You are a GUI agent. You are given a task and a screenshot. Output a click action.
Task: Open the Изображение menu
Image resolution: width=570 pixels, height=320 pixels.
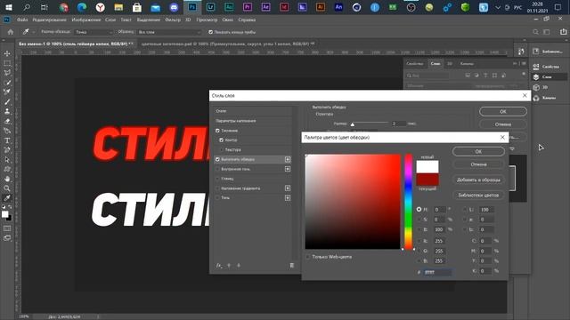point(86,20)
